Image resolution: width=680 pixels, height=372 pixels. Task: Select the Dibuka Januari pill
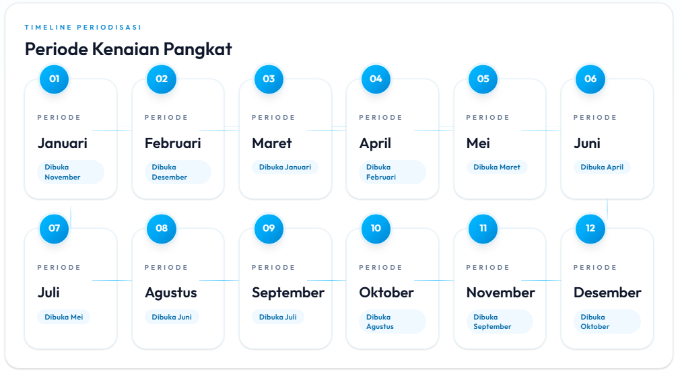pos(285,167)
